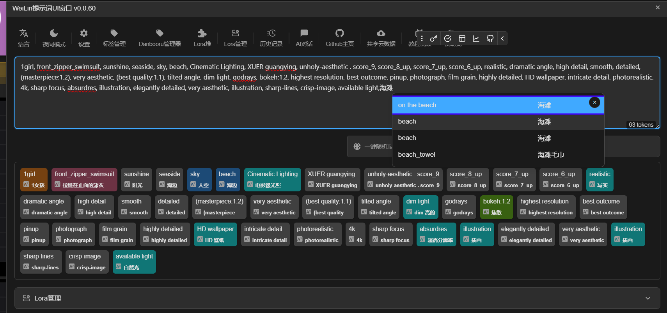667x313 pixels.
Task: Click the 'Cinematic Lighting' tag chip
Action: 272,179
